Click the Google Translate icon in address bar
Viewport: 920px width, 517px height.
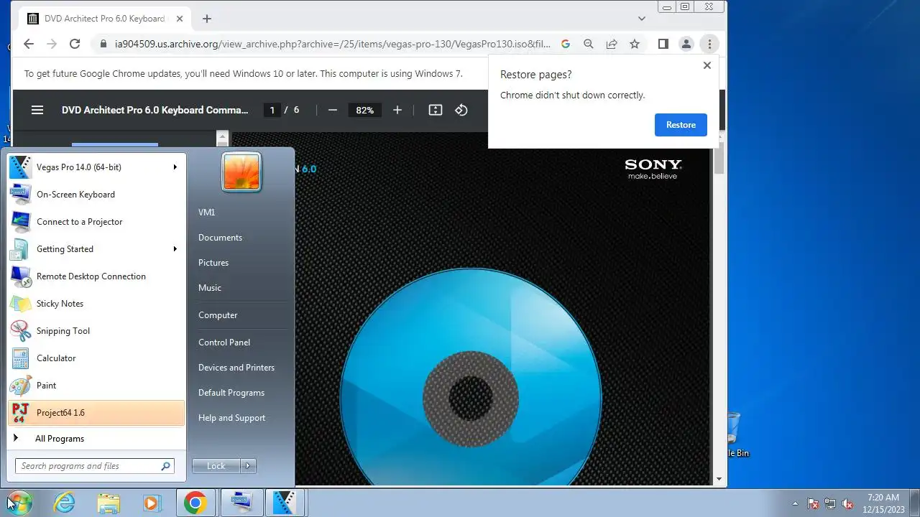pyautogui.click(x=566, y=44)
